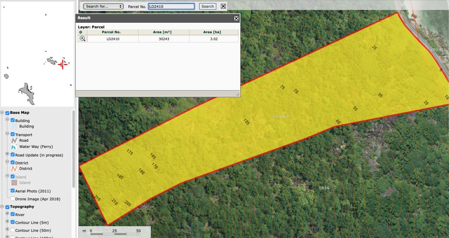Open the 'Search for...' dropdown

[x=103, y=6]
